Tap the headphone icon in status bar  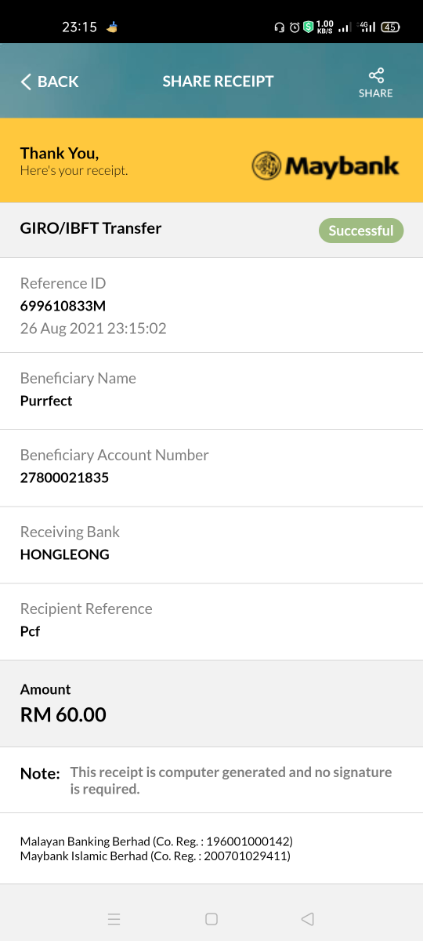(x=279, y=27)
